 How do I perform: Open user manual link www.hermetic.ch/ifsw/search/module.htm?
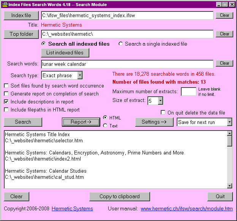click(x=186, y=209)
